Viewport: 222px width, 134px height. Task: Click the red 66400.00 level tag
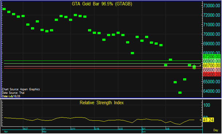(x=212, y=74)
